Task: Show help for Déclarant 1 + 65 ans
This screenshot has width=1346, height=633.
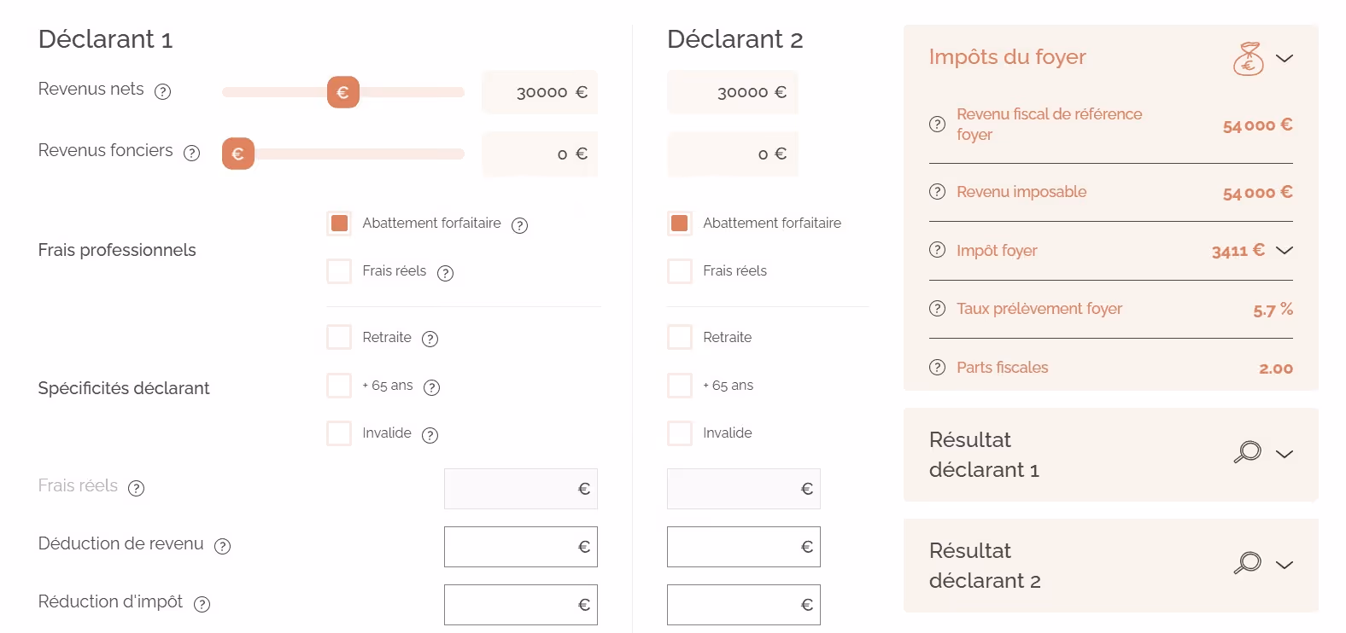Action: coord(432,387)
